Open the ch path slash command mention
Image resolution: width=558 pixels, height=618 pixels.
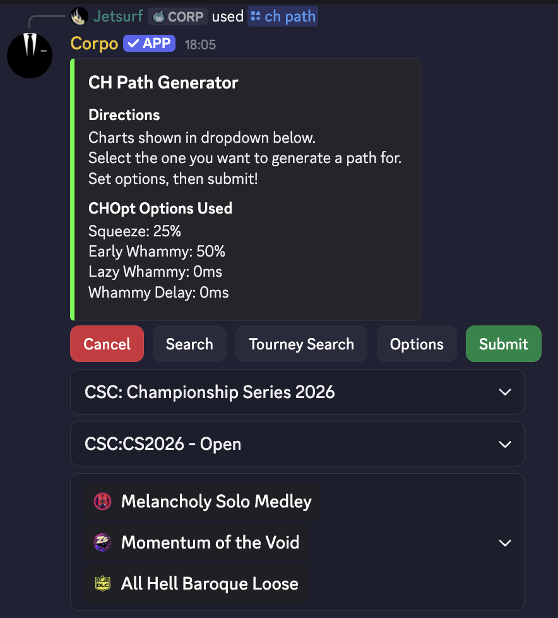[283, 16]
